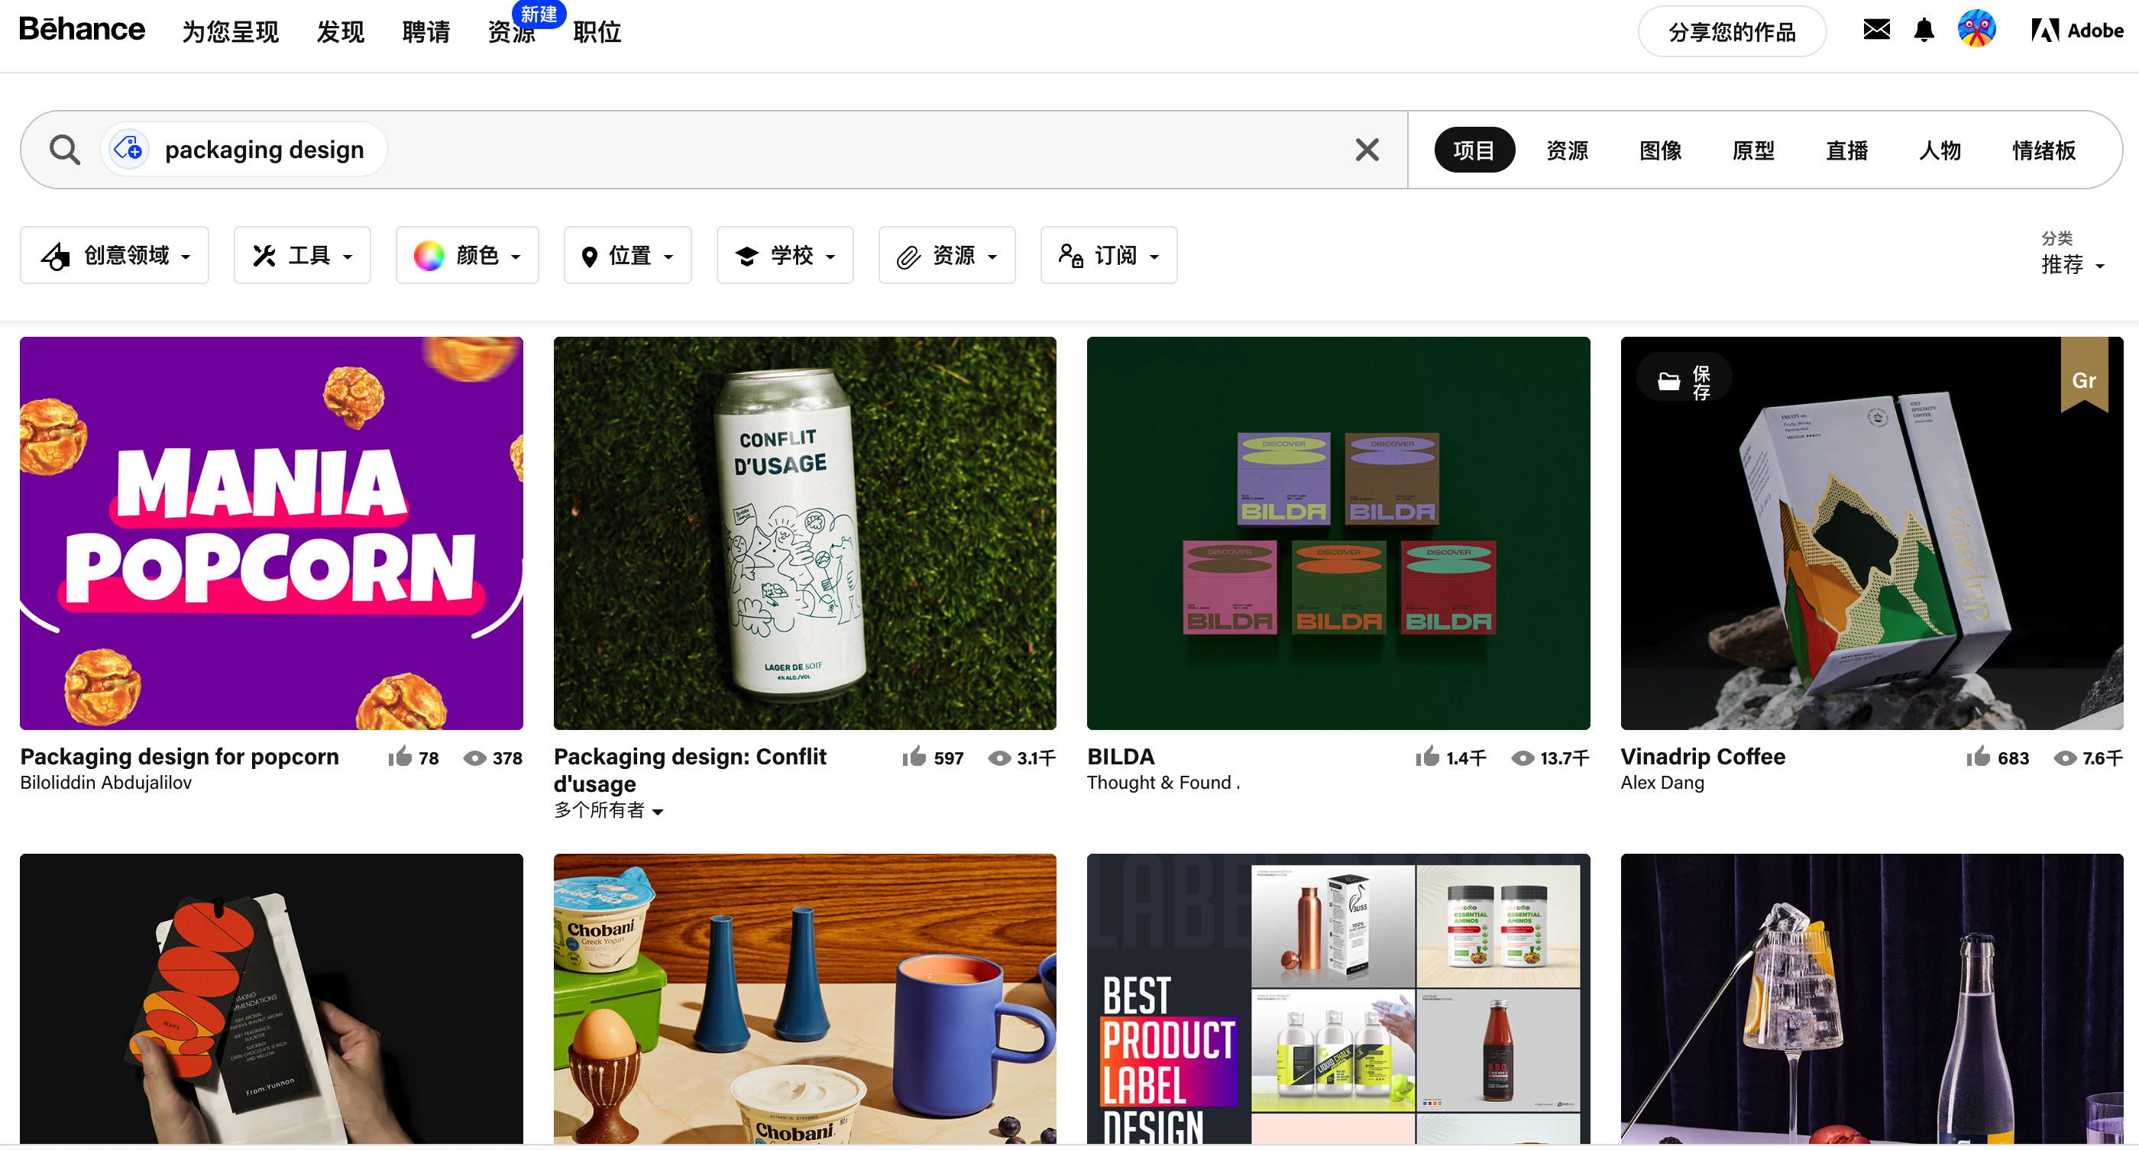The height and width of the screenshot is (1150, 2139).
Task: Open the 颜色 color filter
Action: tap(468, 256)
